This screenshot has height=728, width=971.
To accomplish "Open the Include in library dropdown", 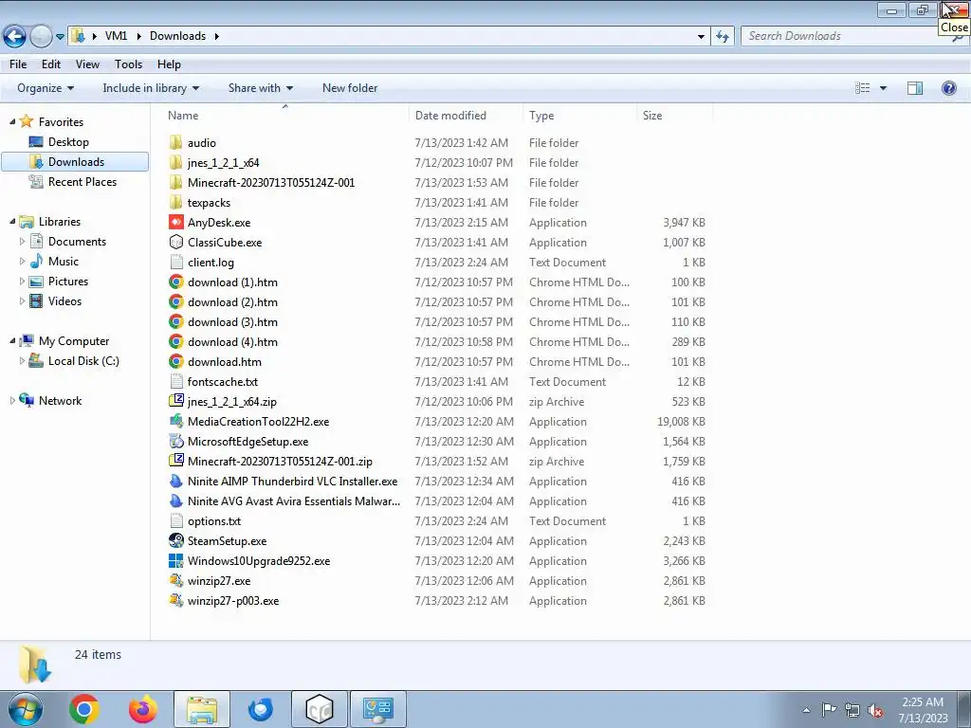I will click(151, 88).
